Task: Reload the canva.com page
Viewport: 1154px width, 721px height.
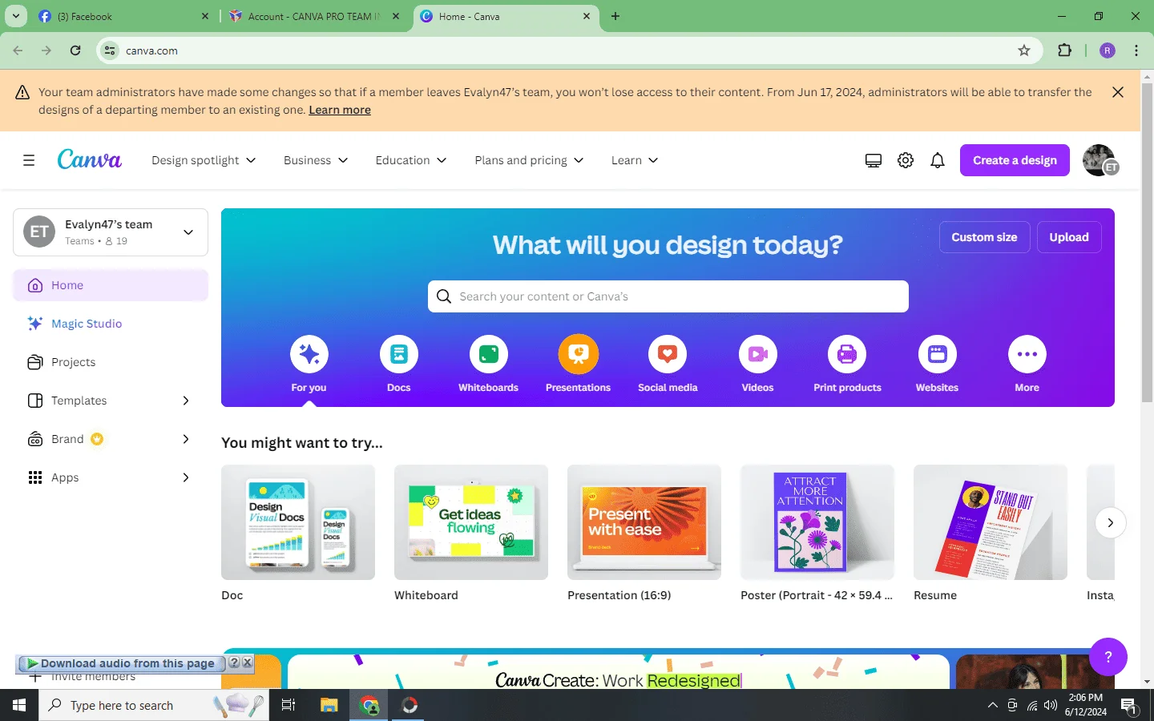Action: tap(75, 50)
